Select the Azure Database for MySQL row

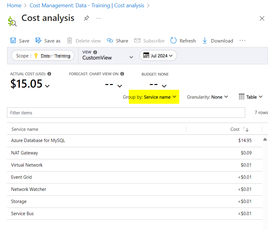tap(135, 140)
